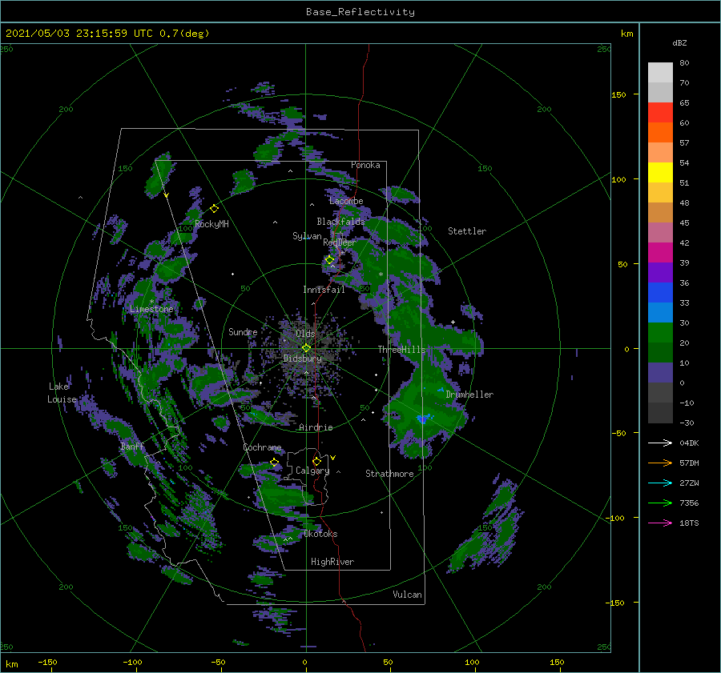Click the Didsbury label

303,359
